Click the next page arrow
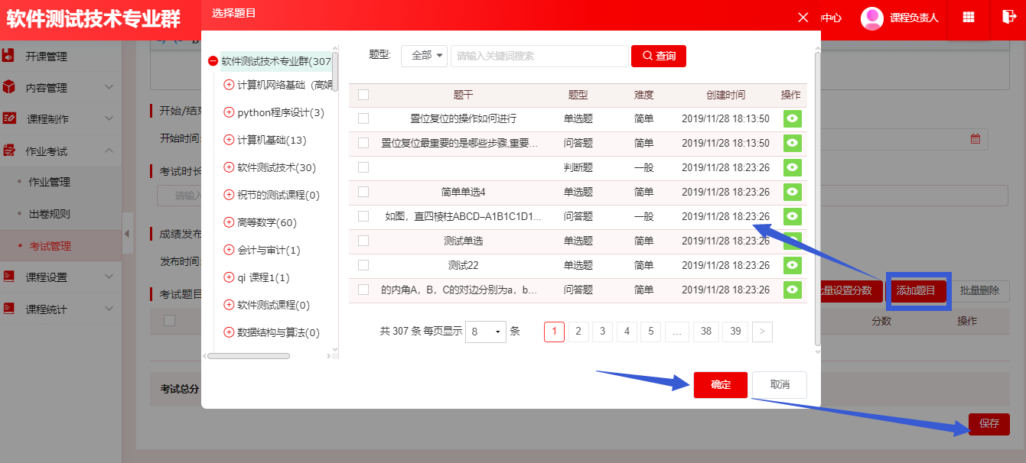The image size is (1026, 463). [763, 331]
